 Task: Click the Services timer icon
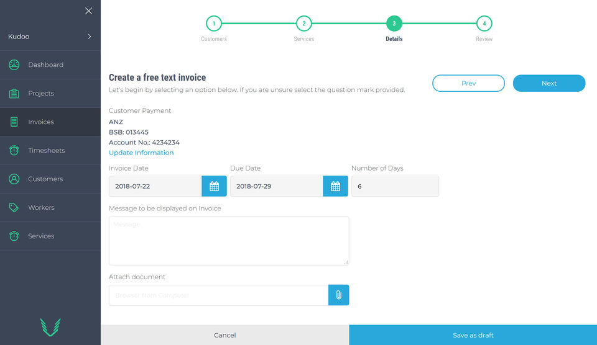[14, 236]
